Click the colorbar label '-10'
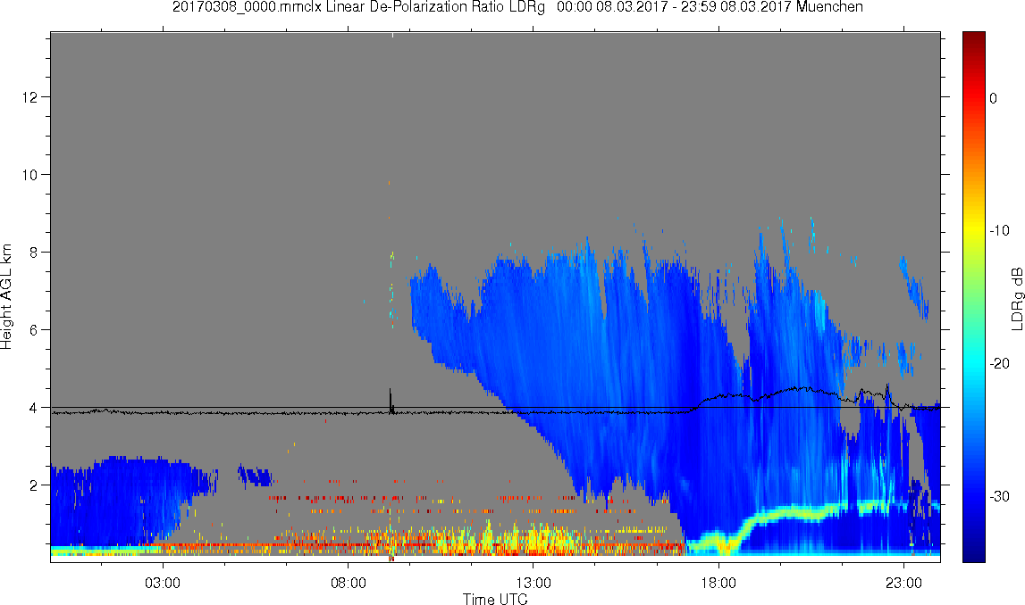This screenshot has width=1025, height=605. [999, 230]
